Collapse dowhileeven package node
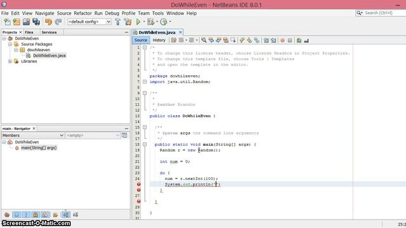The height and width of the screenshot is (228, 406). point(16,50)
